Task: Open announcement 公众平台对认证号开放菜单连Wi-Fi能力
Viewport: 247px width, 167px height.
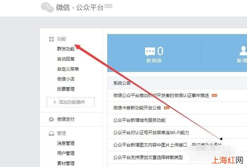Action: [x=151, y=133]
